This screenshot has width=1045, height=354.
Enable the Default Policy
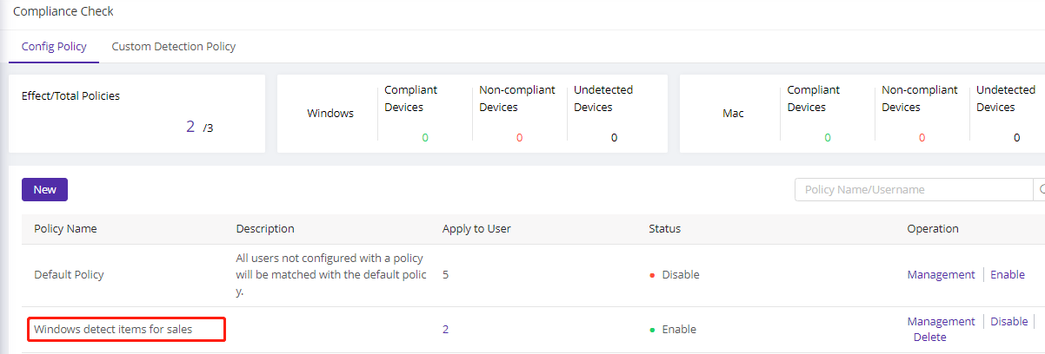click(x=1008, y=275)
